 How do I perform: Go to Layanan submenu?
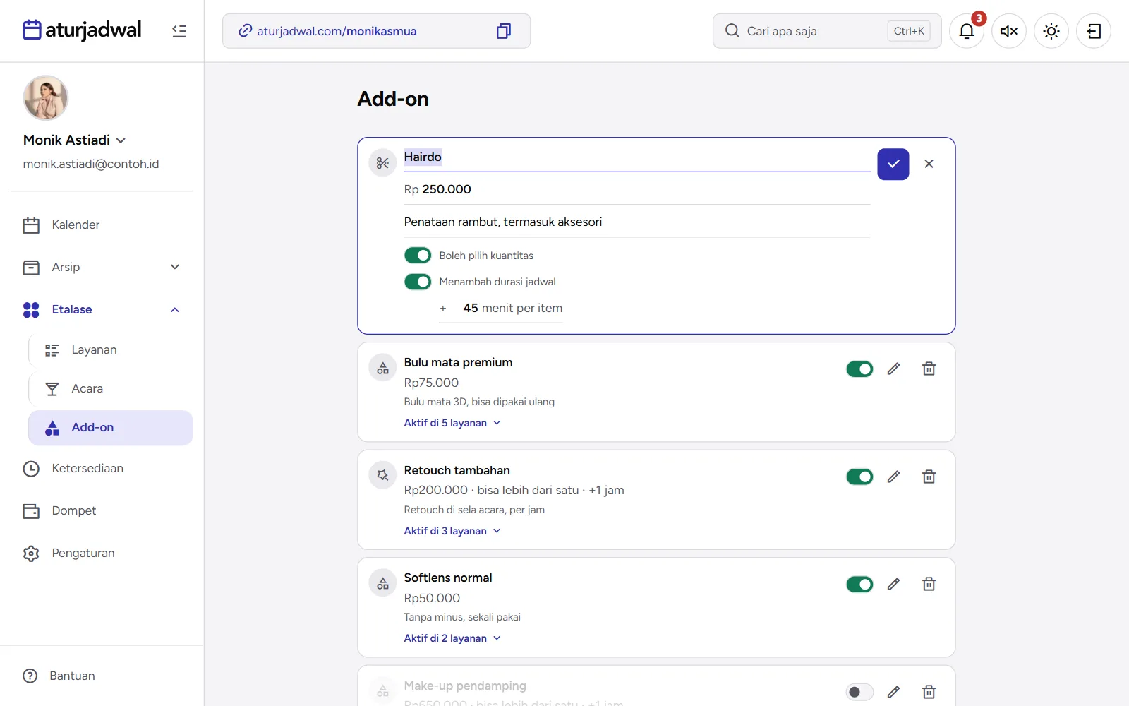[x=111, y=349]
